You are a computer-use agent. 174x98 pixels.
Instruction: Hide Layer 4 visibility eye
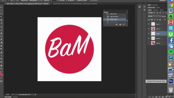click(149, 38)
